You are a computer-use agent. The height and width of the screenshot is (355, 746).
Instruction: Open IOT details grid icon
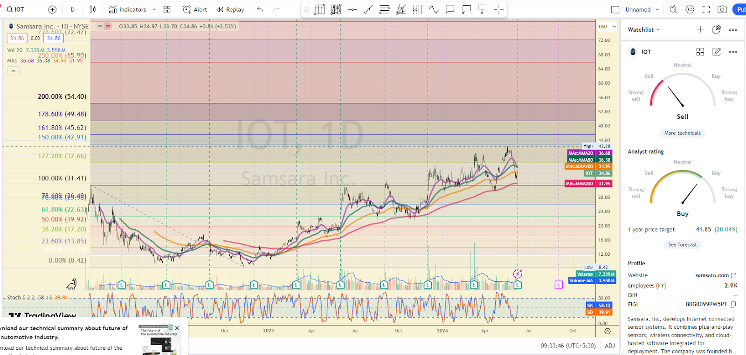700,52
